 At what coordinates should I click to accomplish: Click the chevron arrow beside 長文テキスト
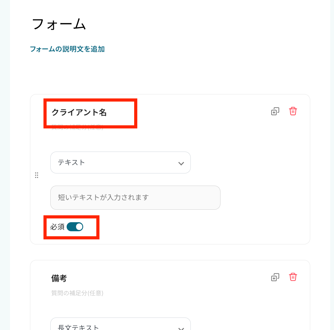point(181,328)
